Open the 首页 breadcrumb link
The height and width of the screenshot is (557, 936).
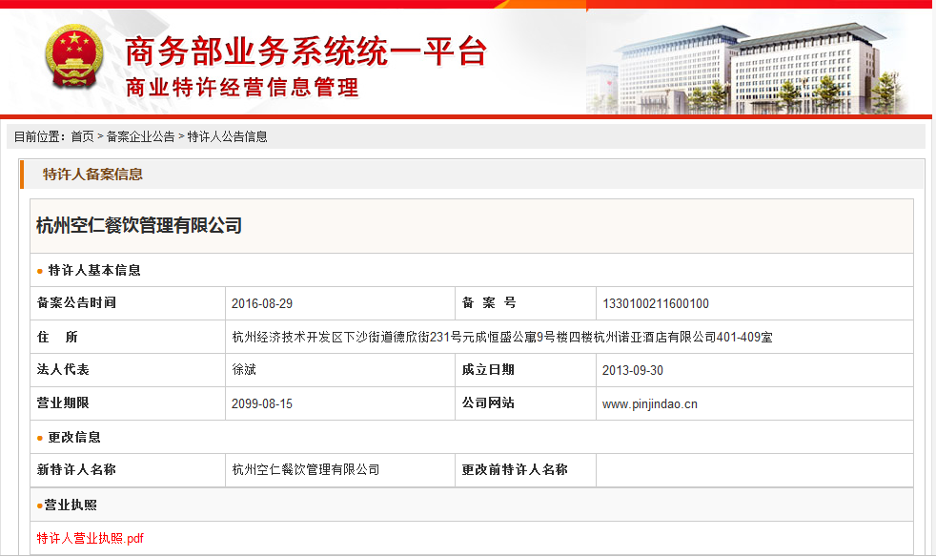[x=82, y=136]
